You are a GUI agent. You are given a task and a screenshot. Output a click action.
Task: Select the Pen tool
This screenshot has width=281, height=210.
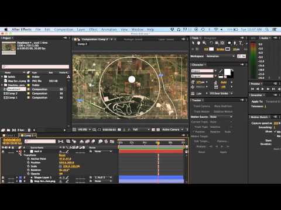click(235, 43)
